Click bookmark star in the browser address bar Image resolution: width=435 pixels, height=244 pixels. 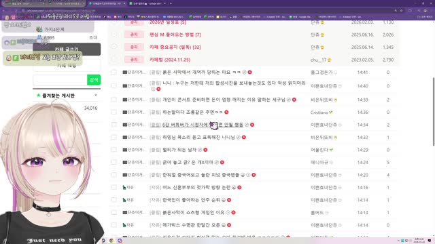(401, 11)
